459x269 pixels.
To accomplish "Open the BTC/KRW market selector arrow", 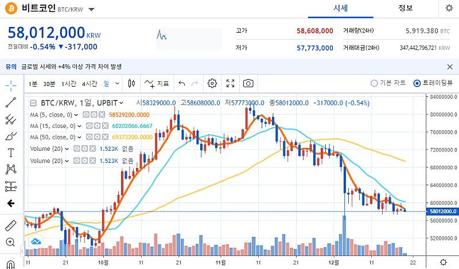I will click(91, 9).
